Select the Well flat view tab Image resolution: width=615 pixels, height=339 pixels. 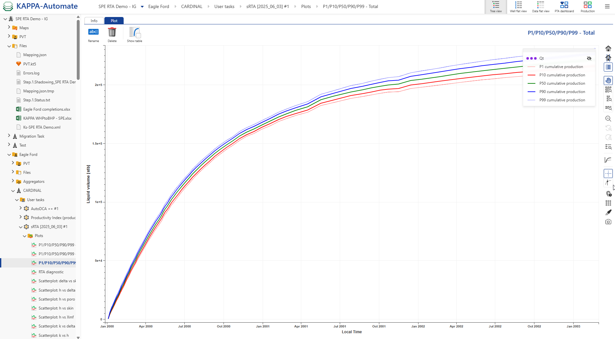click(x=518, y=7)
